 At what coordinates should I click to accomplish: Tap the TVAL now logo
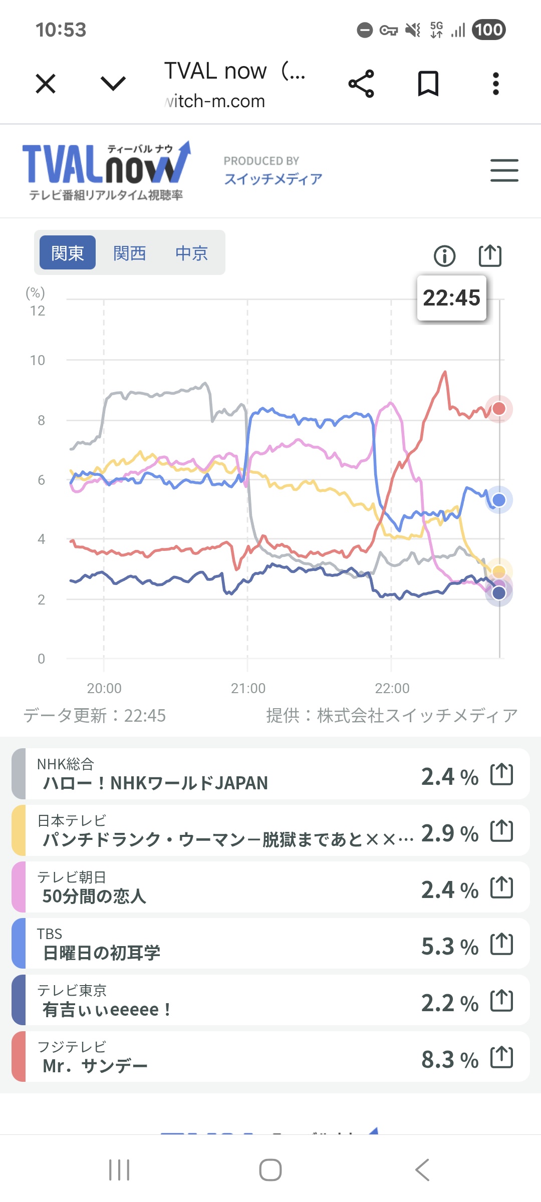click(x=106, y=170)
